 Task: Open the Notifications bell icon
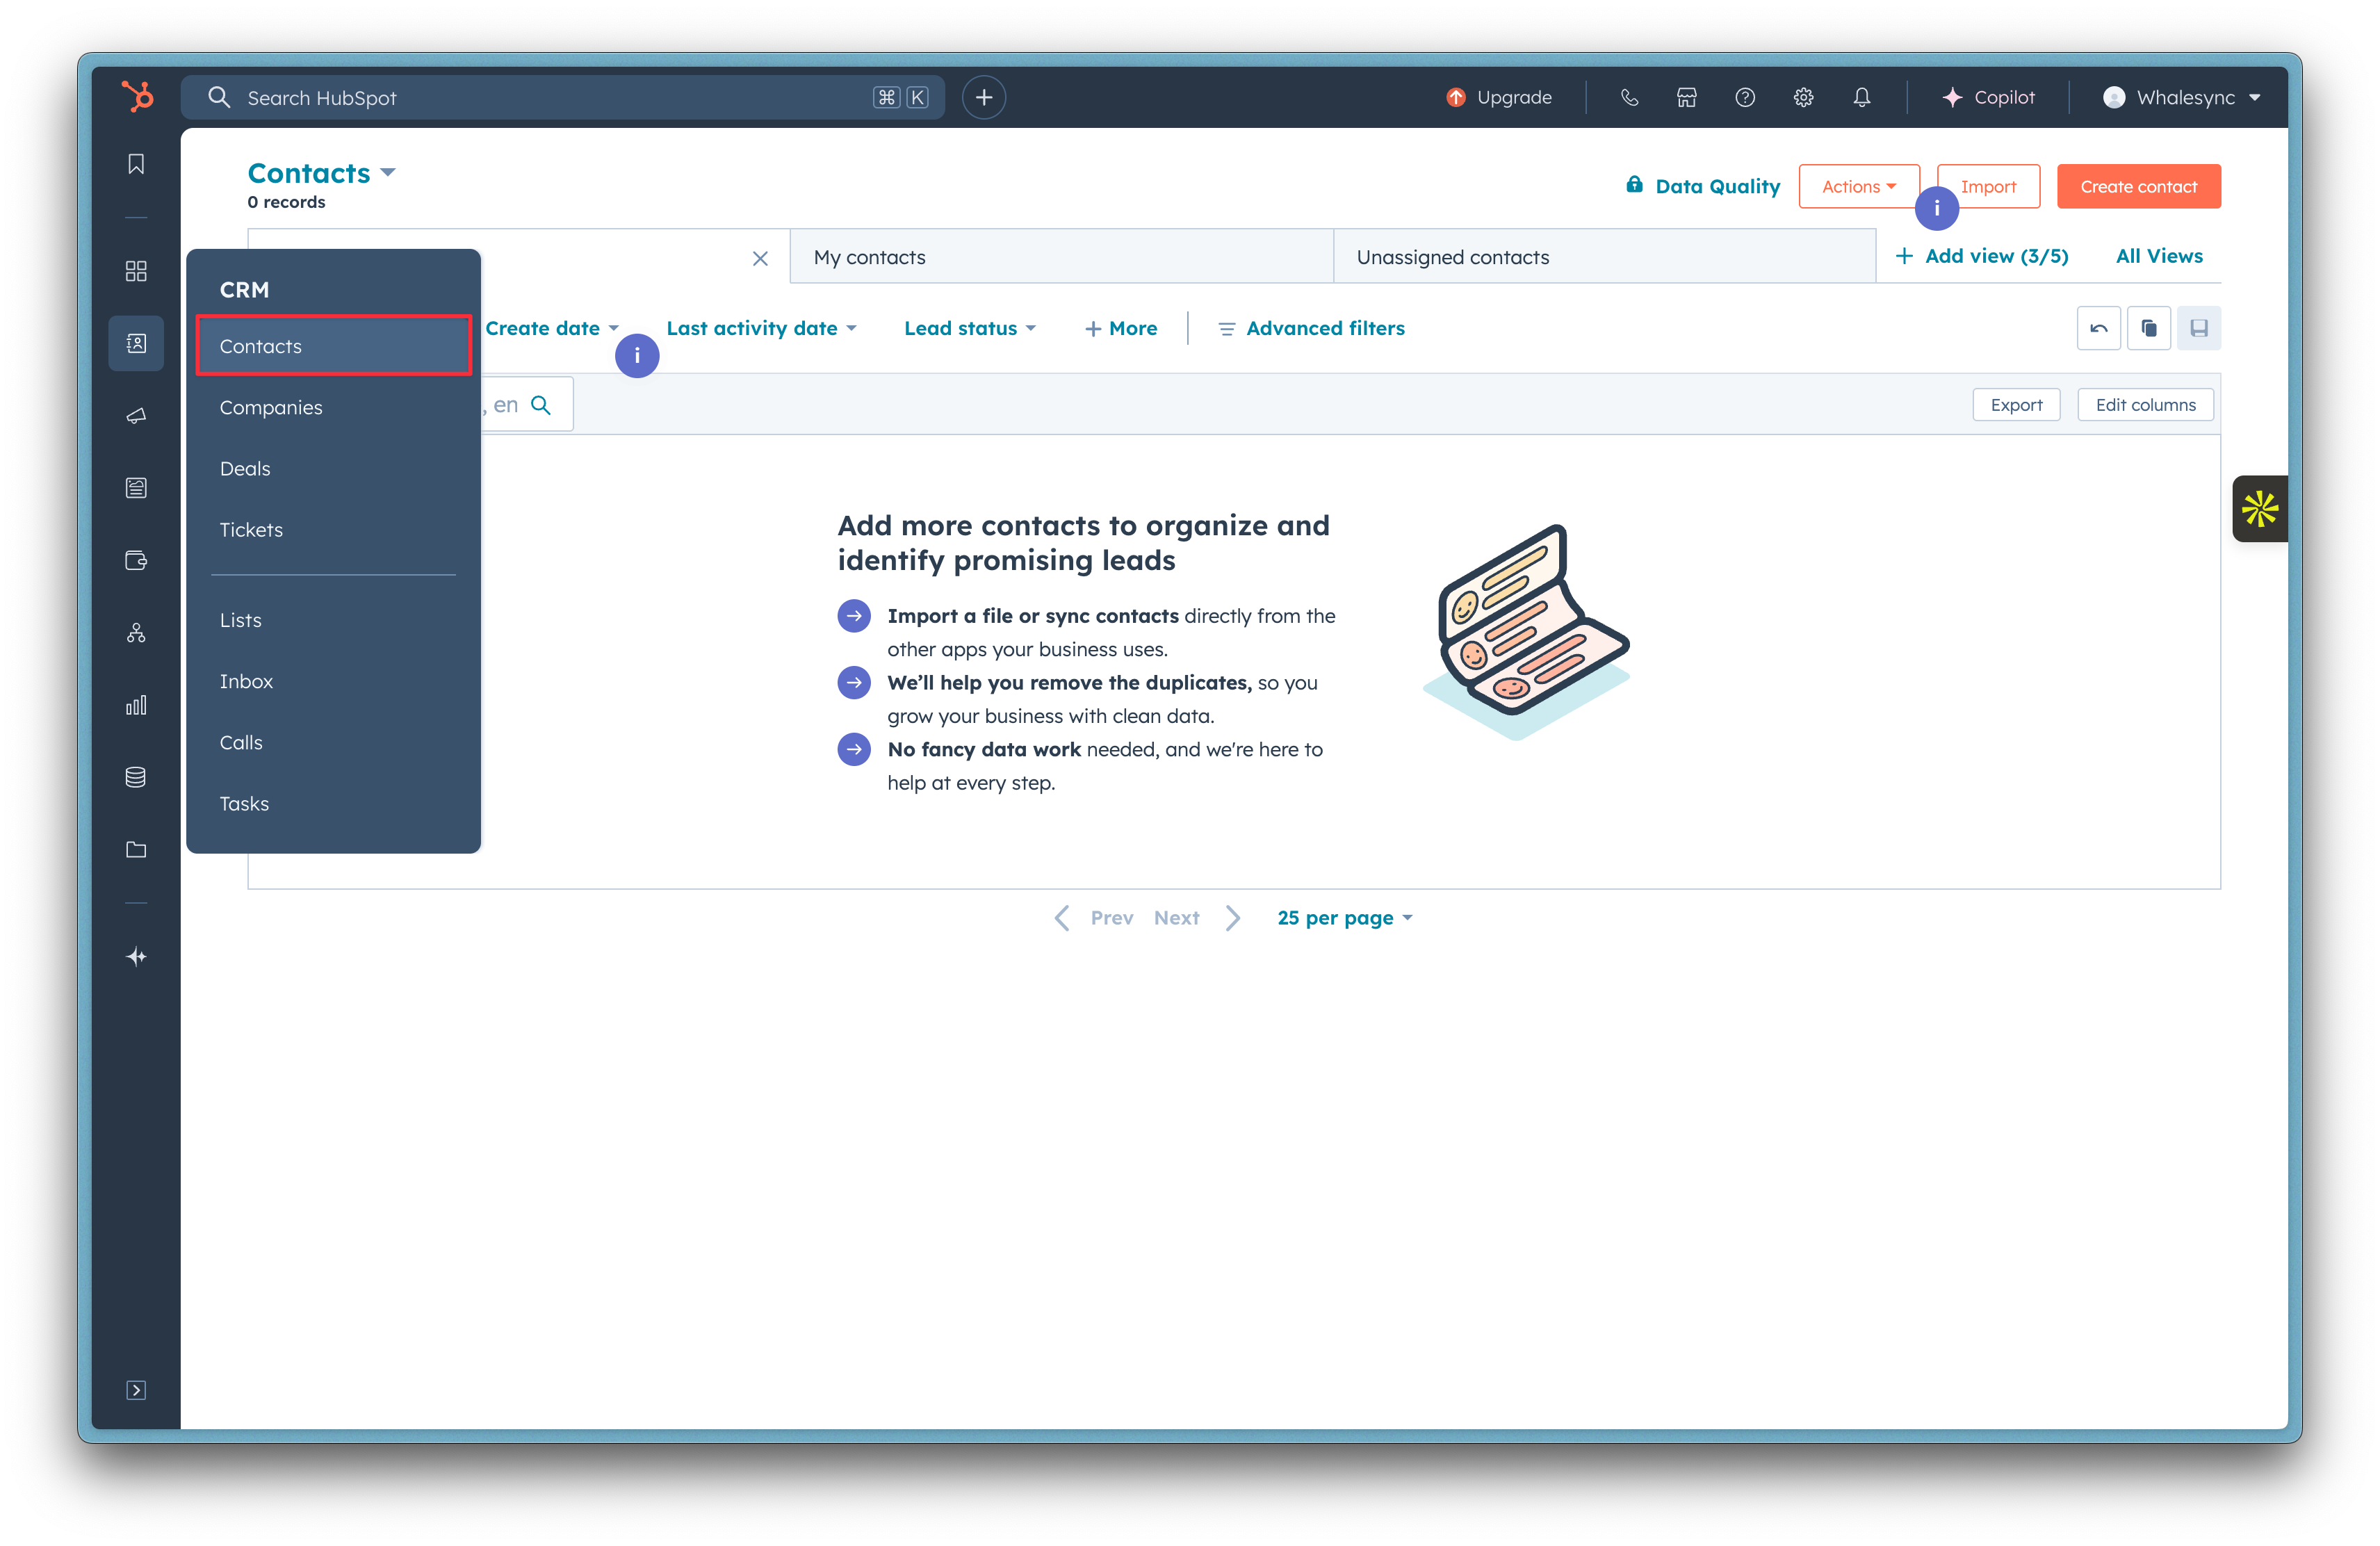pos(1861,97)
